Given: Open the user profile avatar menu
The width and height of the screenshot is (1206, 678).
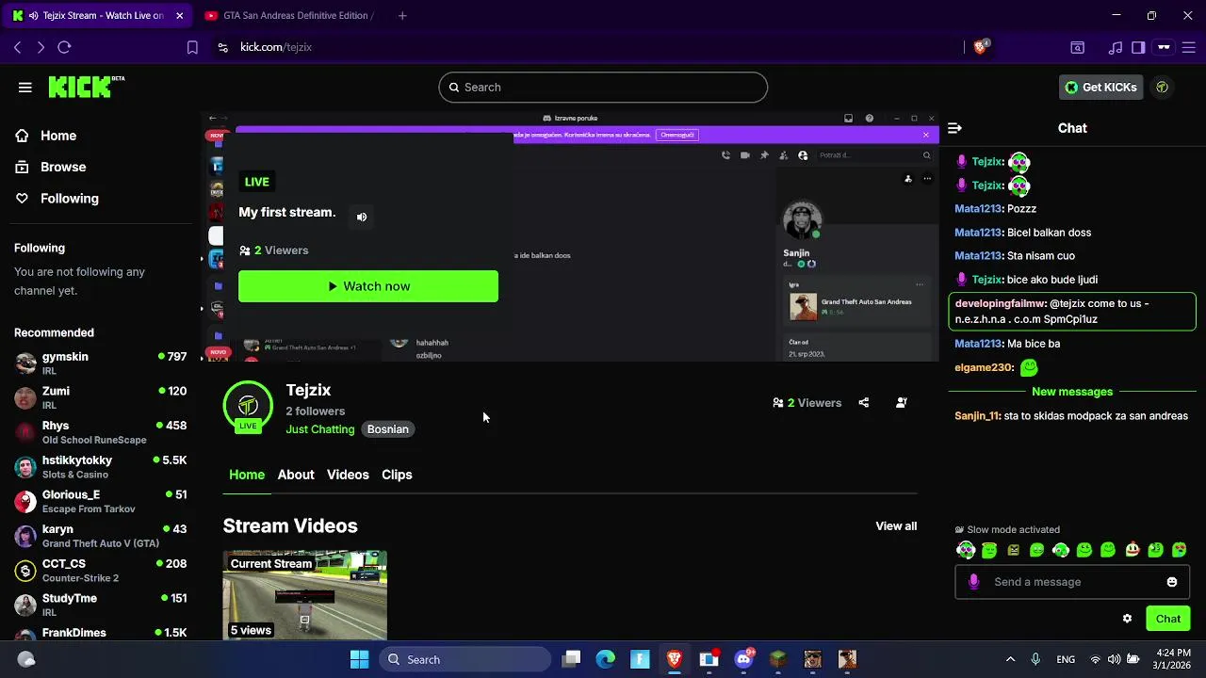Looking at the screenshot, I should click(x=1163, y=87).
